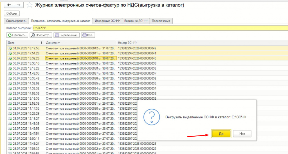Screen dimensions: 288x154
Task: Select the Подписать, отправить, выгрузить в каталог tab
Action: pos(61,21)
